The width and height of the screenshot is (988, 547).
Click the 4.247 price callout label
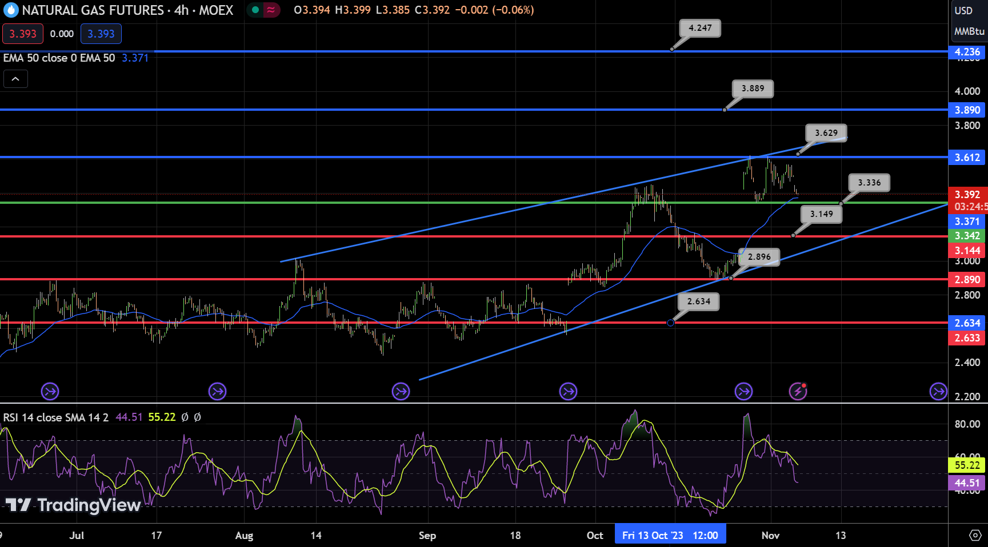(700, 28)
